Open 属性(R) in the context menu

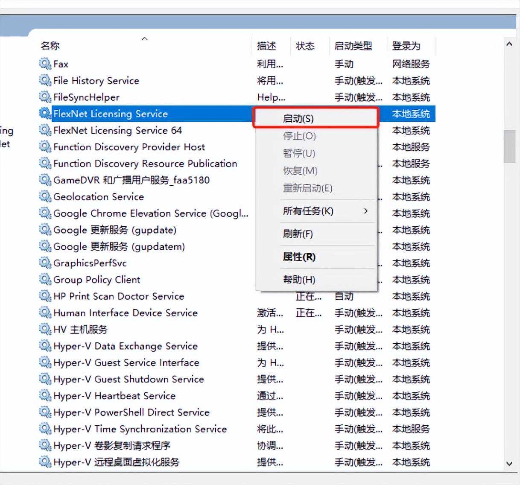pyautogui.click(x=299, y=257)
